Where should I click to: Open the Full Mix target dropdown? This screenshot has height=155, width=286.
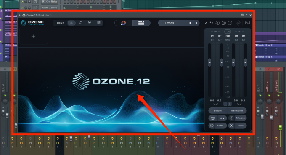pos(60,23)
